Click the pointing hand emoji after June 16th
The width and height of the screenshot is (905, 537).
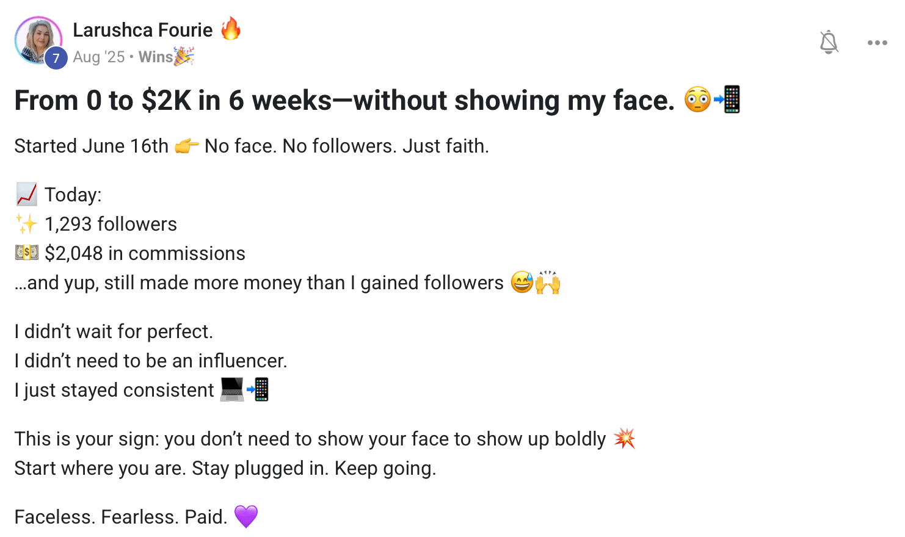pos(187,146)
